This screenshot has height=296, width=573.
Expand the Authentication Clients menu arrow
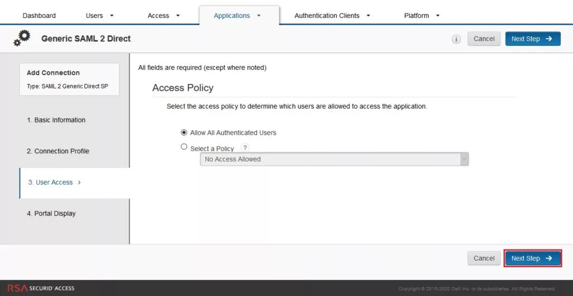368,16
